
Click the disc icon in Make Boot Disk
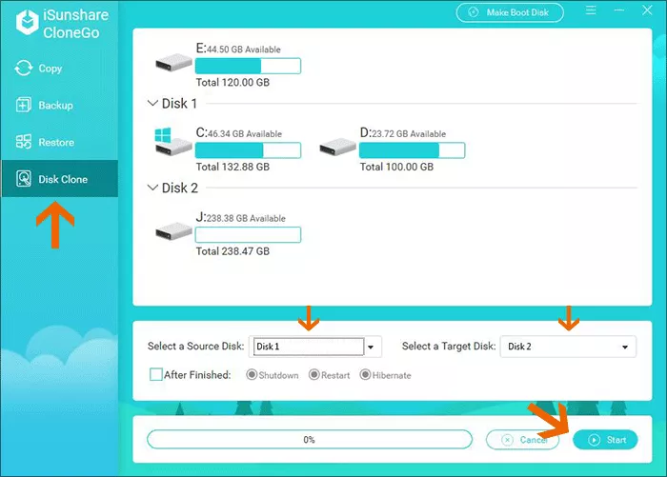click(x=473, y=12)
